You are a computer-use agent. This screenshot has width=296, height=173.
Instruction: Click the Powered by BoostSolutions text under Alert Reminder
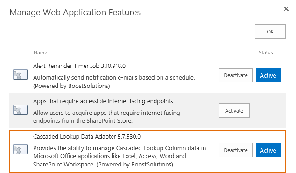click(x=71, y=86)
